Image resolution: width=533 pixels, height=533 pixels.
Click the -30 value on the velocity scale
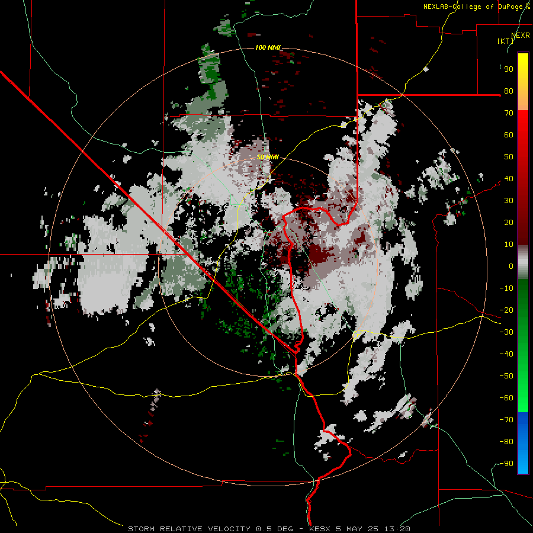tap(506, 332)
